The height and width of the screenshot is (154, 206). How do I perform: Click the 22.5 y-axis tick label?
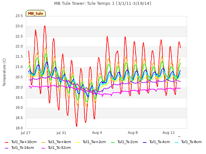[x=19, y=36]
